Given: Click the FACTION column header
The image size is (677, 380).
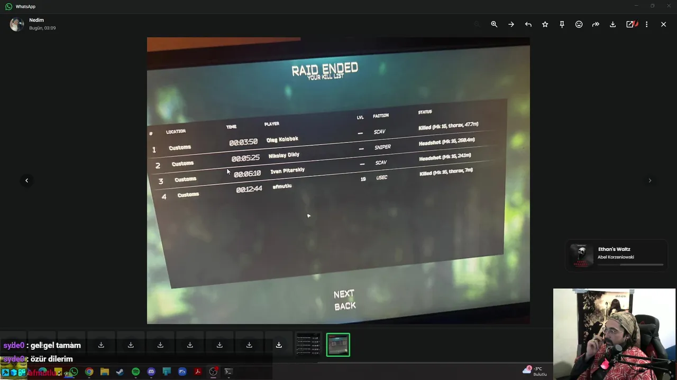Looking at the screenshot, I should 381,116.
